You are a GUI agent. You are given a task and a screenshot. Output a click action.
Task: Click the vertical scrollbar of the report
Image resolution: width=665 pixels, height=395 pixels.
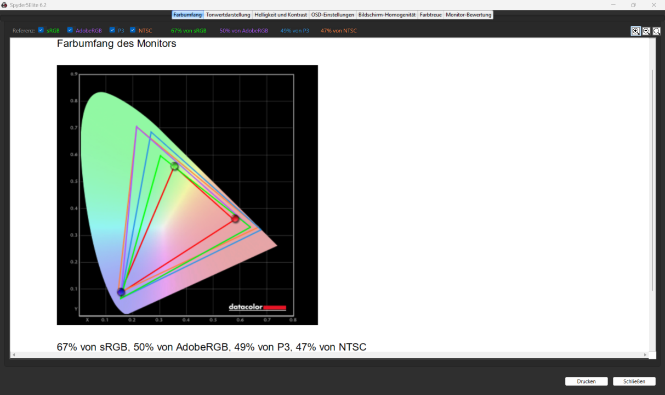652,181
